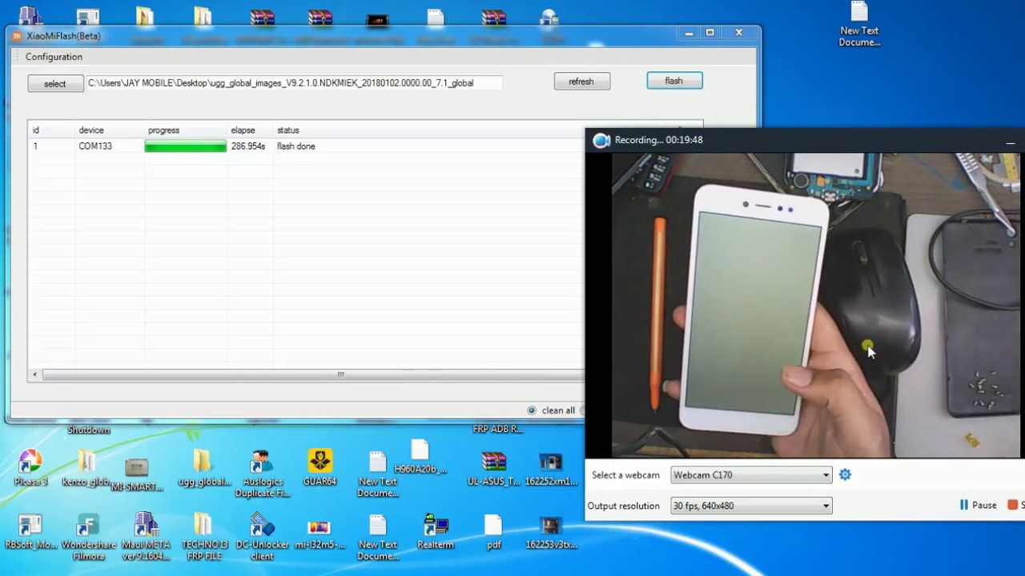This screenshot has height=576, width=1025.
Task: Launch the Realterm desktop shortcut
Action: (436, 531)
